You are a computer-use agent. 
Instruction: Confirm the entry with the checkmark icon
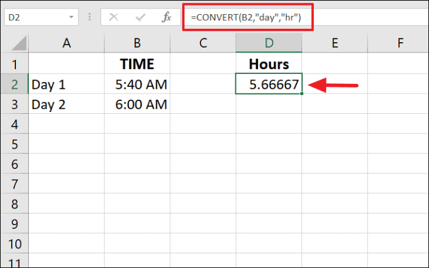pyautogui.click(x=140, y=18)
